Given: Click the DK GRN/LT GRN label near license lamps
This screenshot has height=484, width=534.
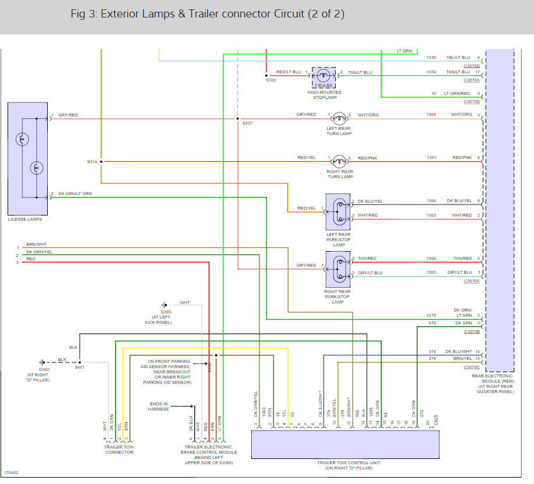Looking at the screenshot, I should (x=75, y=194).
